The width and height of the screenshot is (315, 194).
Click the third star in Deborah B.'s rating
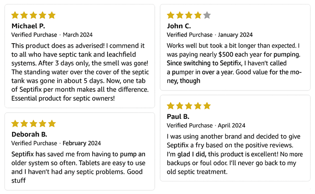33,123
